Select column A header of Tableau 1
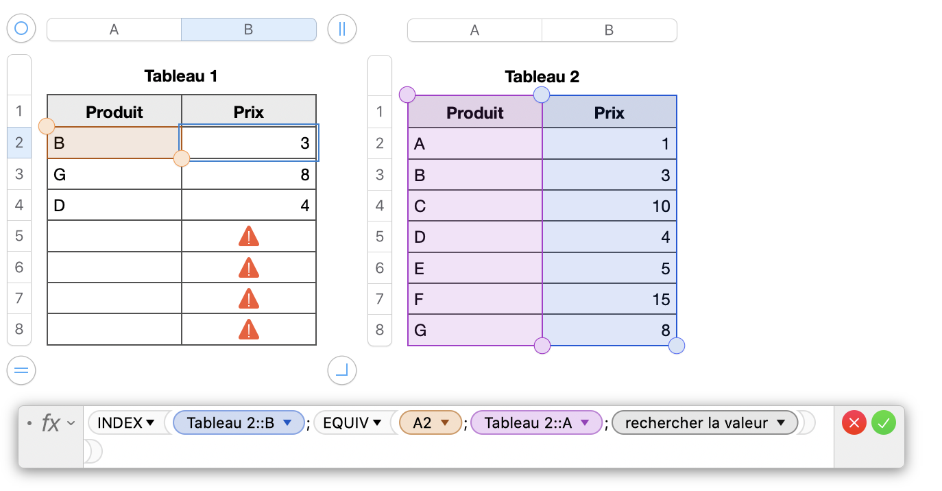The image size is (942, 491). [x=114, y=29]
